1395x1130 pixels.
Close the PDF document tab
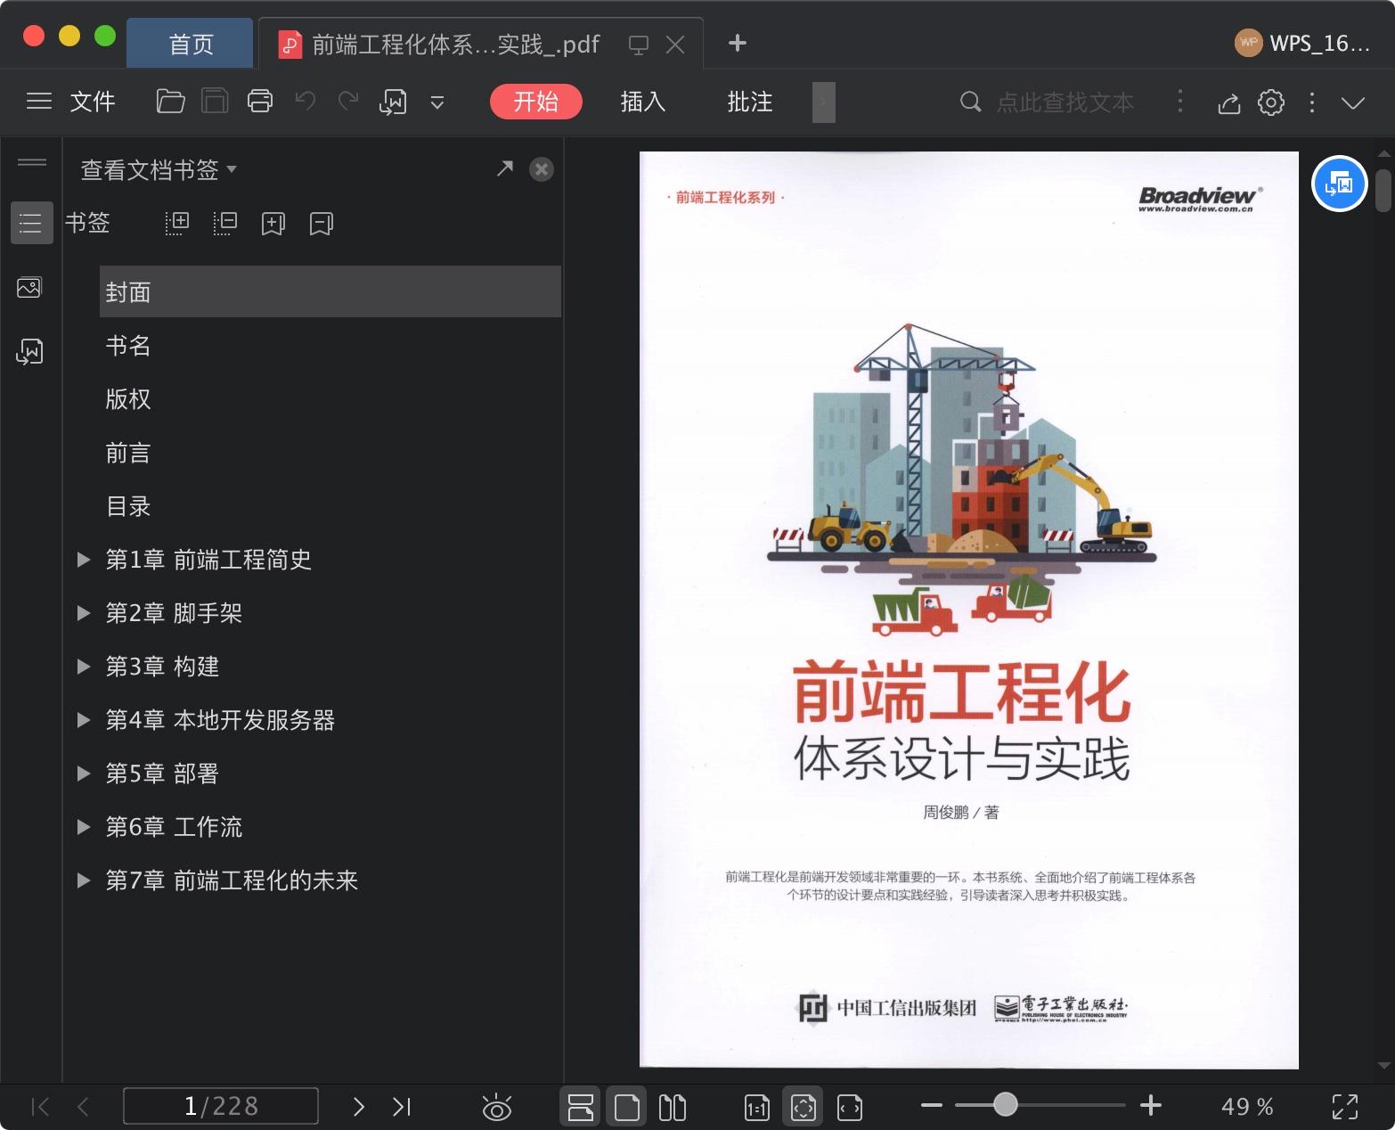pos(676,45)
